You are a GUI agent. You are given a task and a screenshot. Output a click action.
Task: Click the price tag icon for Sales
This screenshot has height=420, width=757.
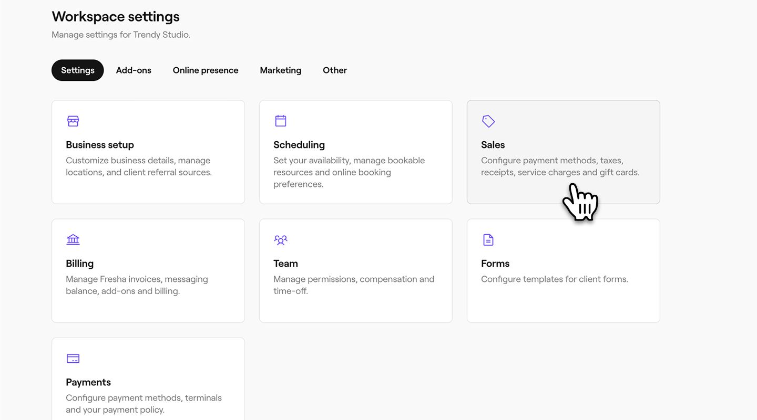(488, 121)
